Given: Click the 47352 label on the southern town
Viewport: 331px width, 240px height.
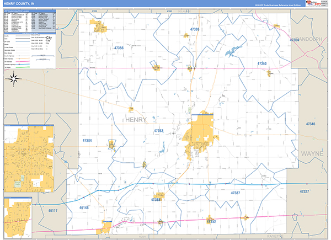Looking at the screenshot, I should click(x=211, y=221).
